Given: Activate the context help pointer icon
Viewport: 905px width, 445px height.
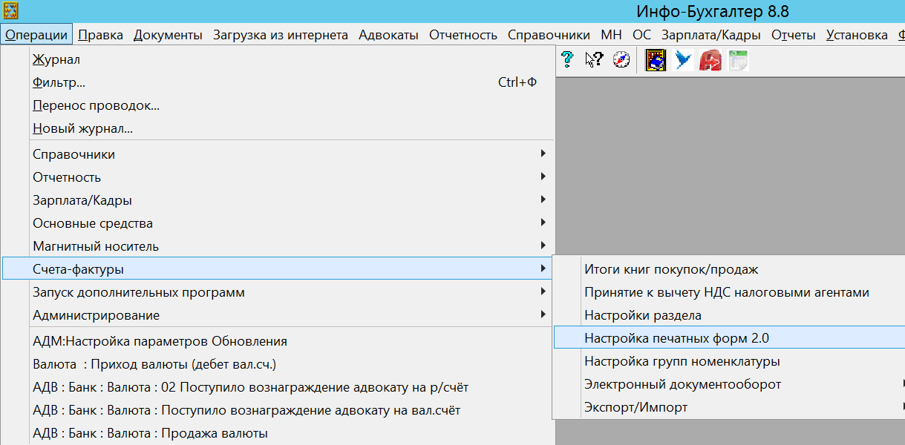Looking at the screenshot, I should click(594, 59).
